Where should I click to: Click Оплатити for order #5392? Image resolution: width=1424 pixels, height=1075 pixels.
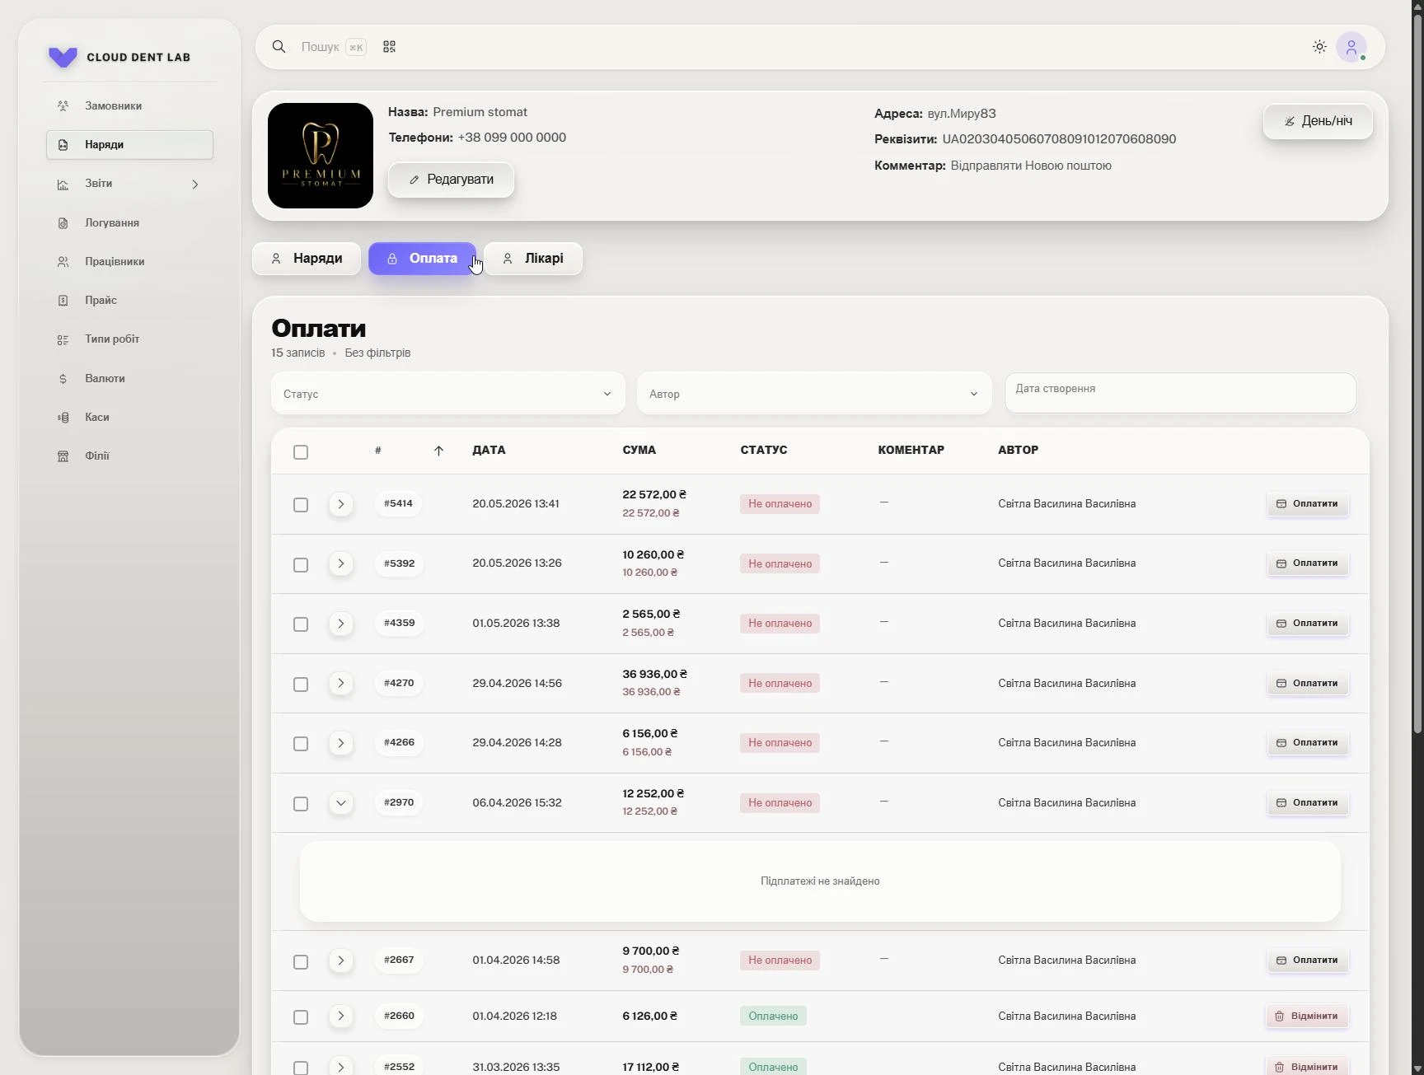coord(1308,563)
